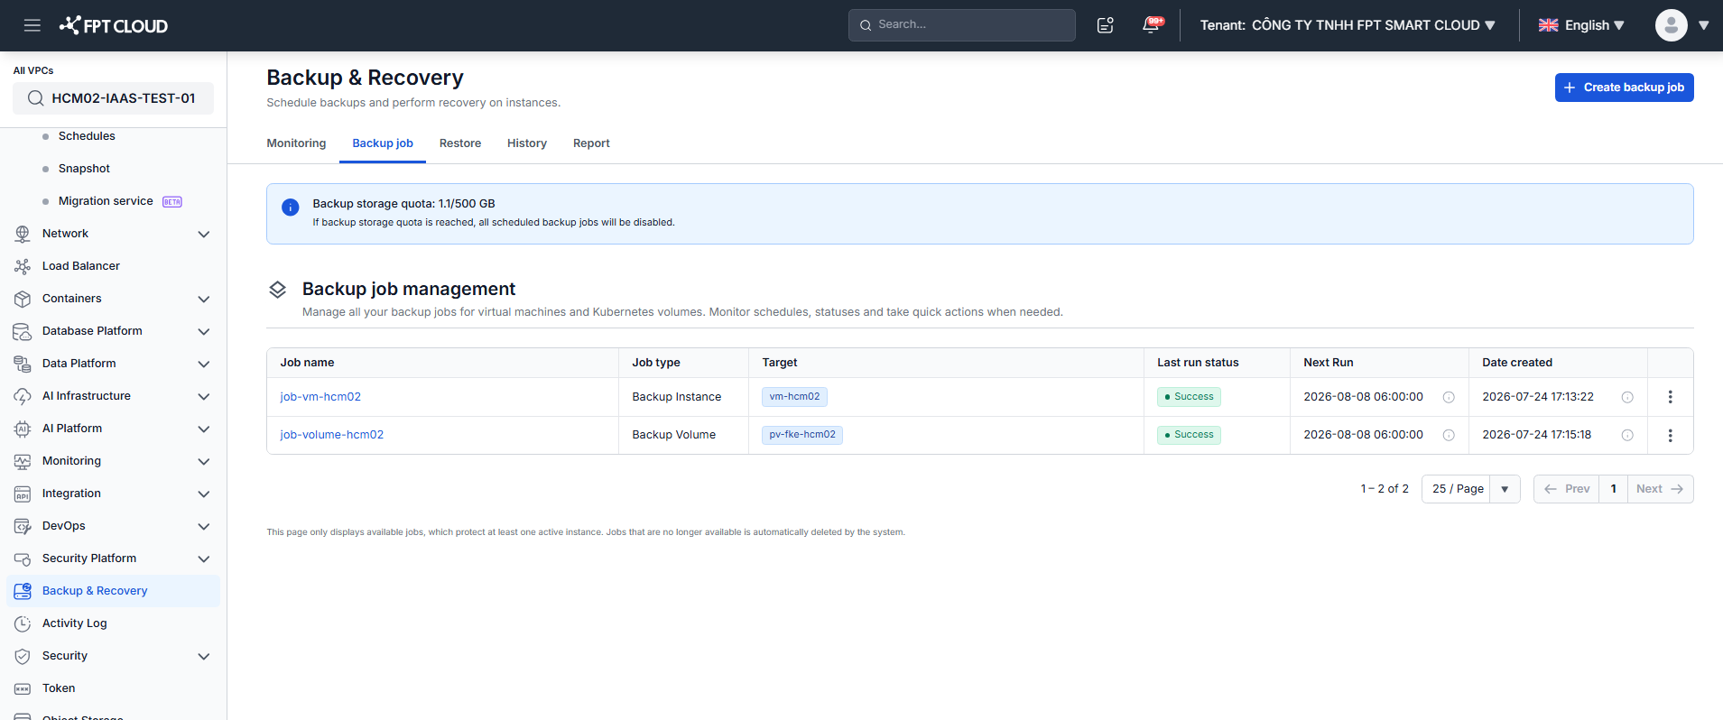
Task: Expand the Monitoring sidebar chevron
Action: click(204, 461)
